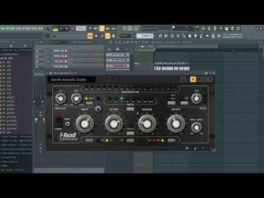
Task: Click the bottom-center button on compressor strip
Action: pyautogui.click(x=130, y=141)
